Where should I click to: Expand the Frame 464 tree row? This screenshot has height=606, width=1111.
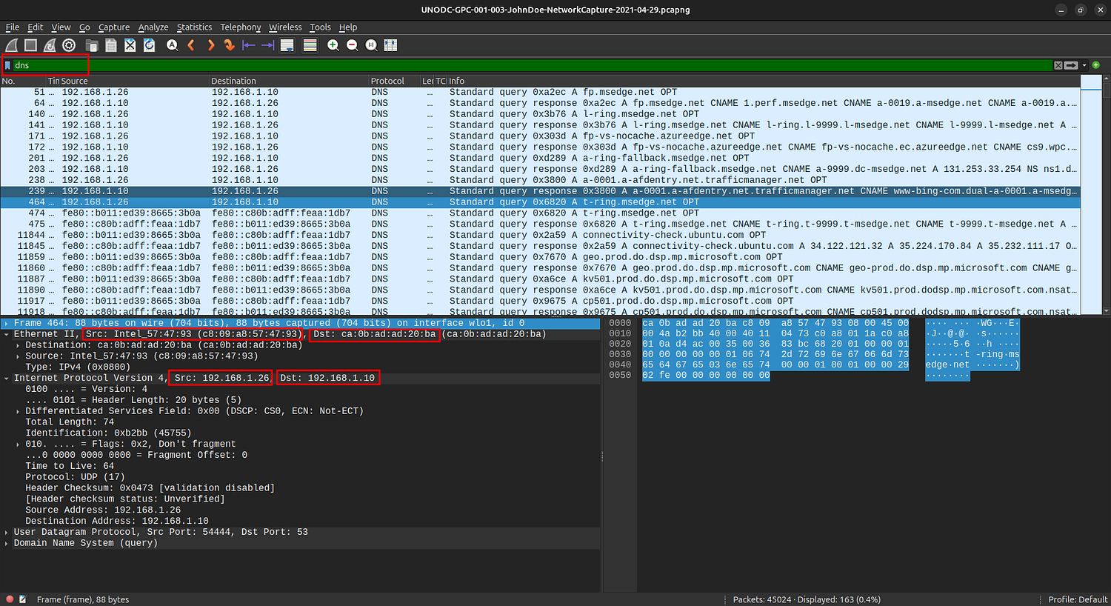click(7, 323)
